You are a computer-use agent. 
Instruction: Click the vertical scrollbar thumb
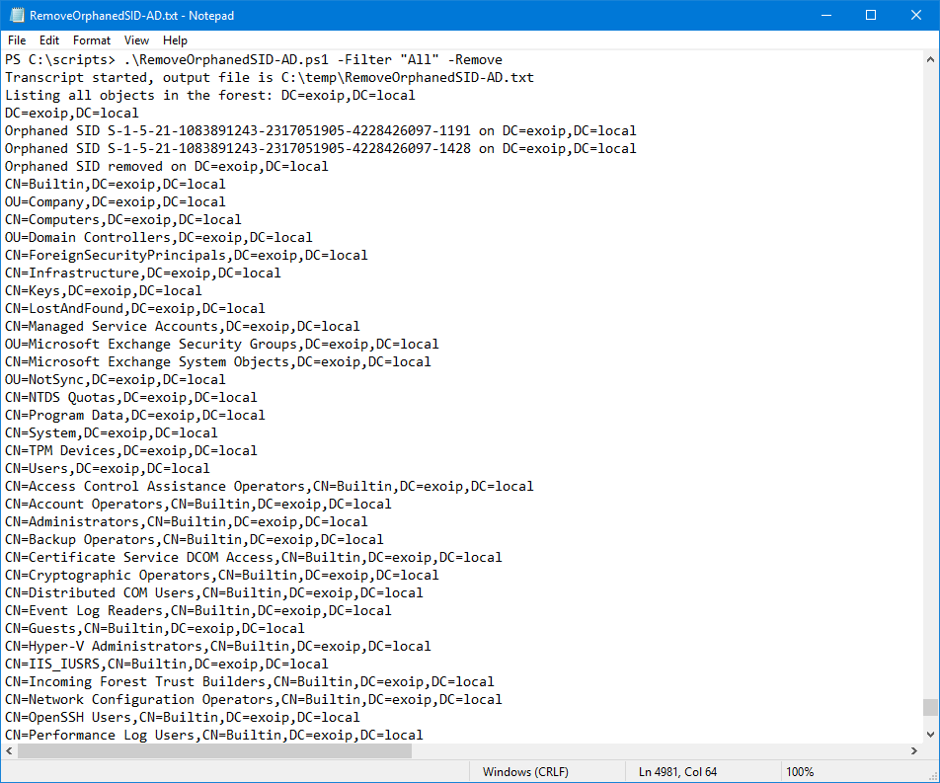[x=930, y=707]
